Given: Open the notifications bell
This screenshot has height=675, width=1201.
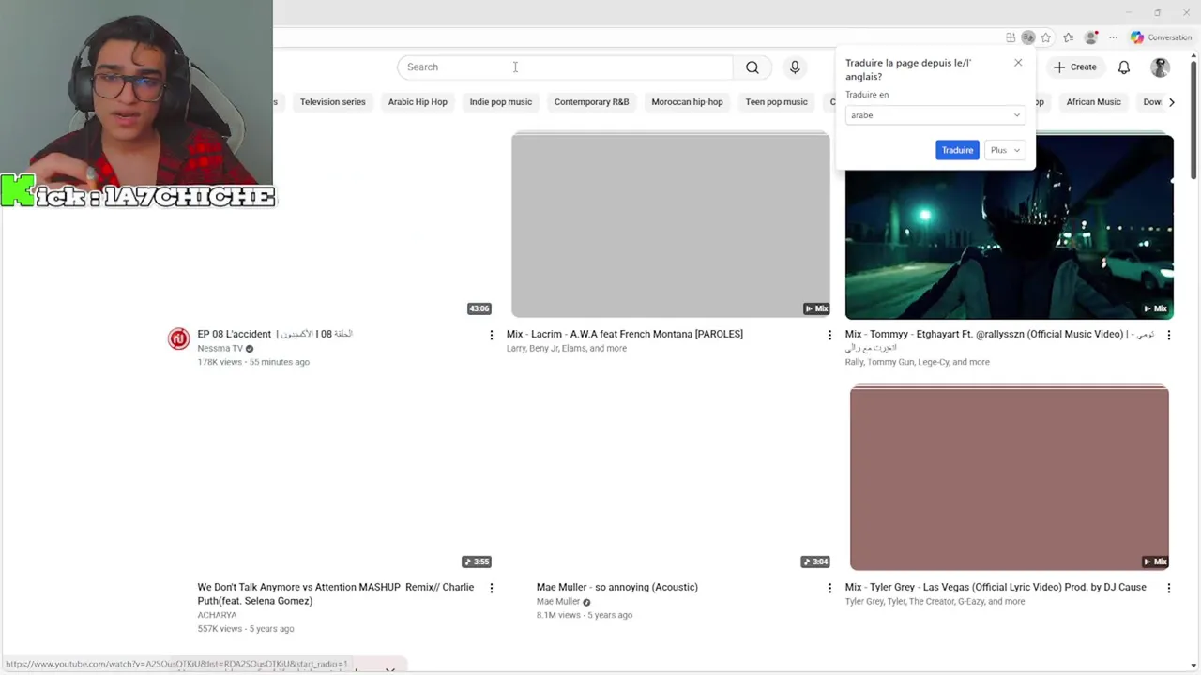Looking at the screenshot, I should (1124, 67).
